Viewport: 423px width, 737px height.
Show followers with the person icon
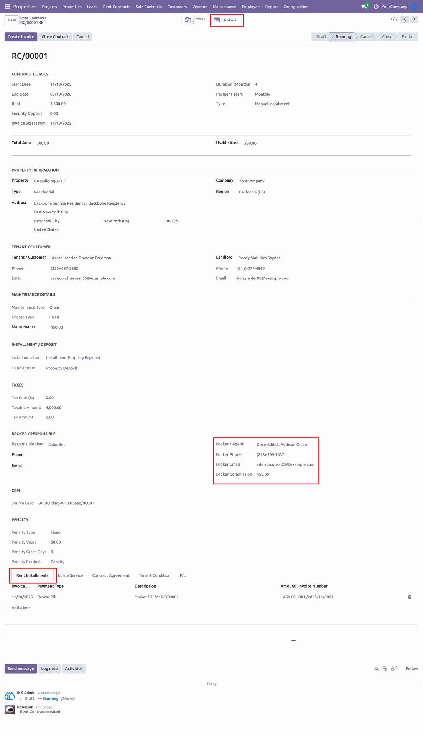(394, 668)
